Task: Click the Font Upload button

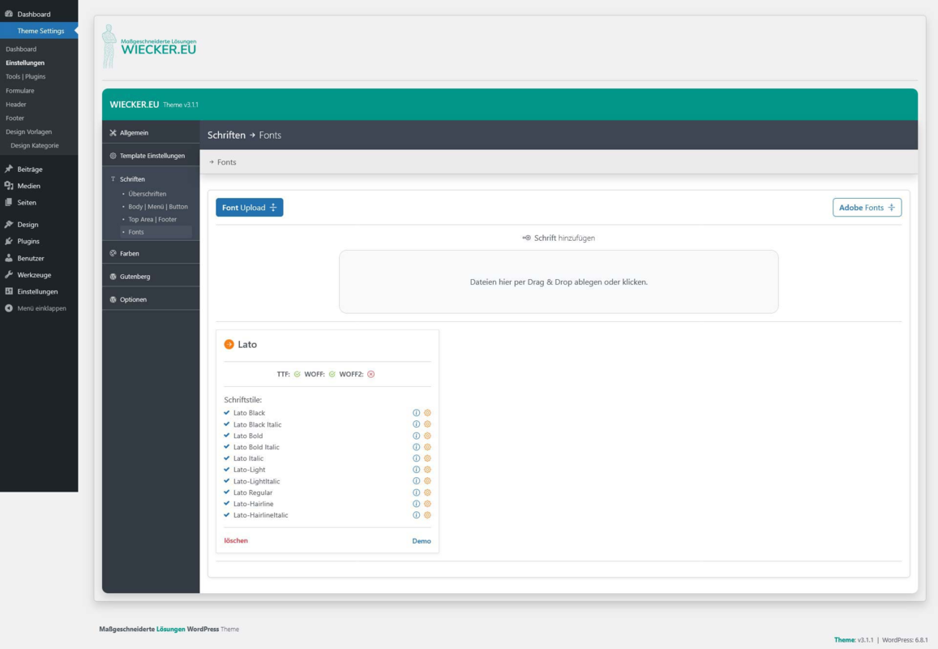Action: [x=250, y=208]
